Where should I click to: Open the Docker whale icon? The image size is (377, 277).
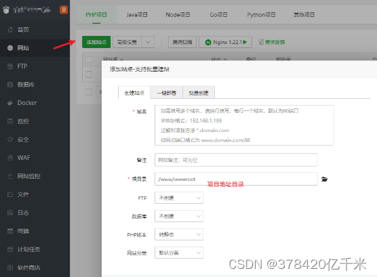tap(10, 103)
